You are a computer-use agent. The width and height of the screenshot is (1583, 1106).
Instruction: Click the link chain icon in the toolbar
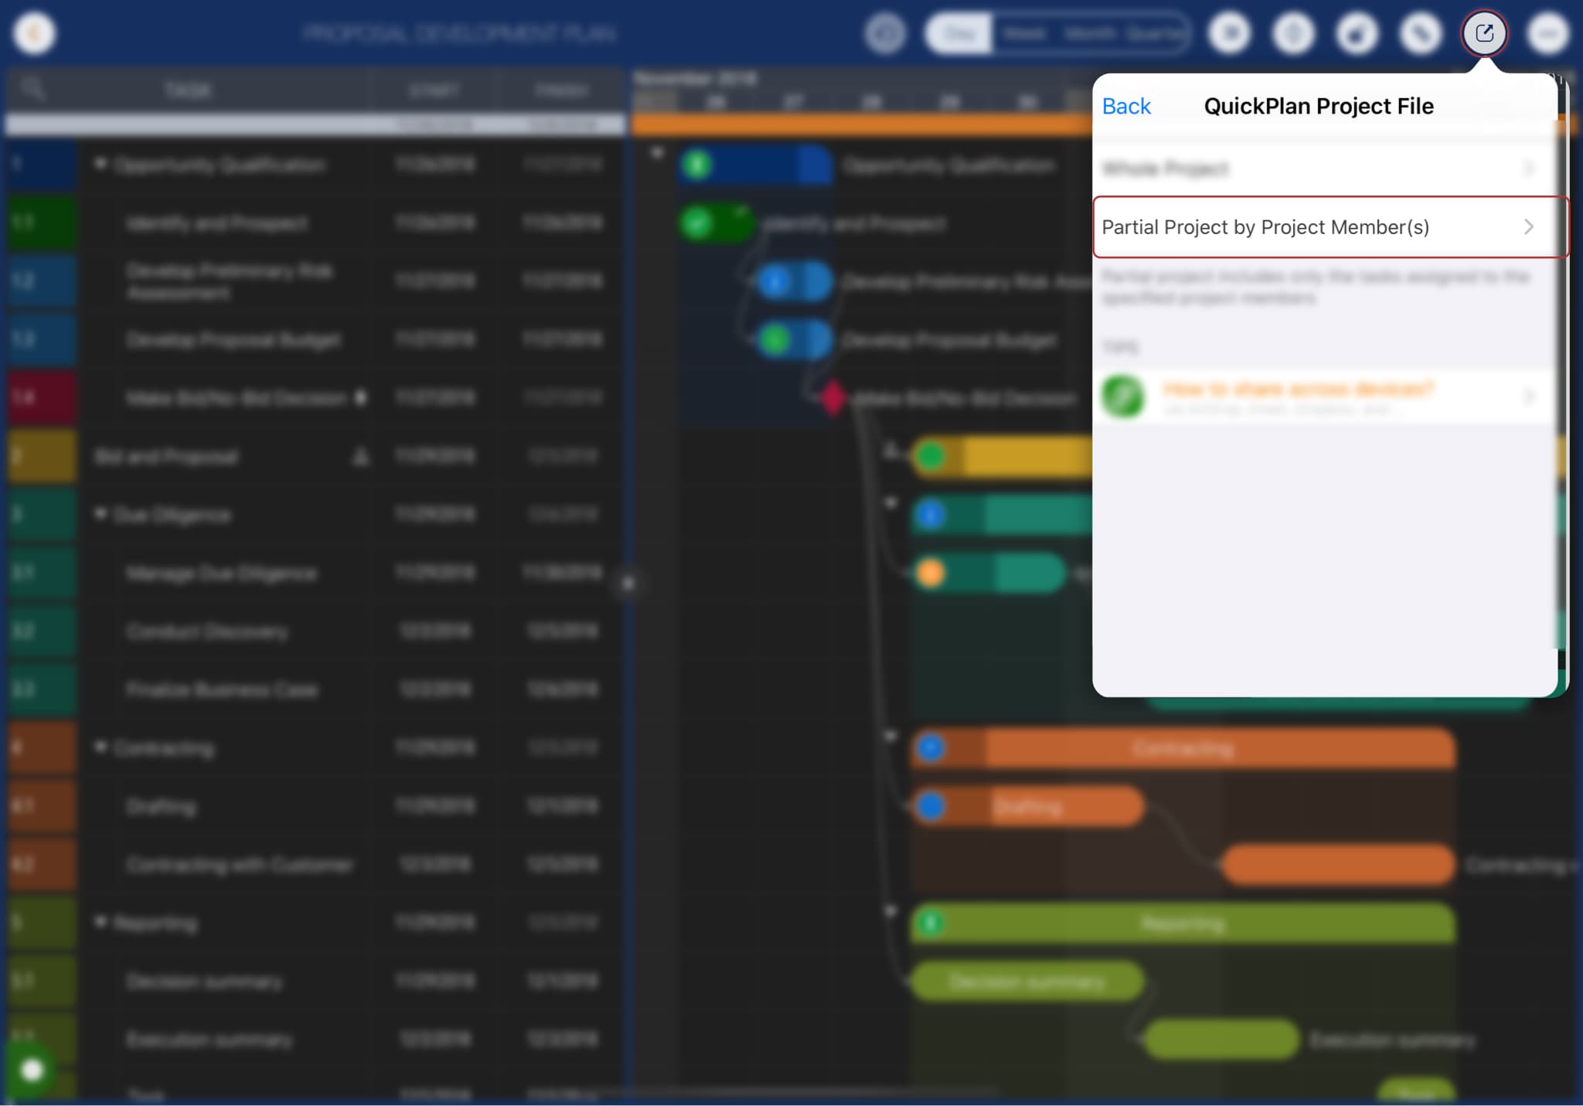[1421, 33]
